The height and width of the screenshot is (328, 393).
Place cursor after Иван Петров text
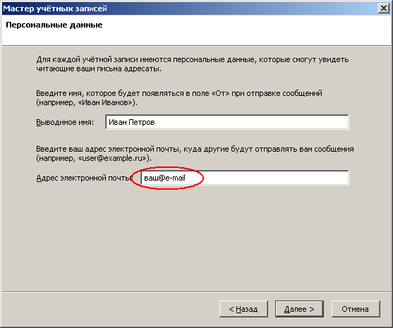[x=155, y=122]
